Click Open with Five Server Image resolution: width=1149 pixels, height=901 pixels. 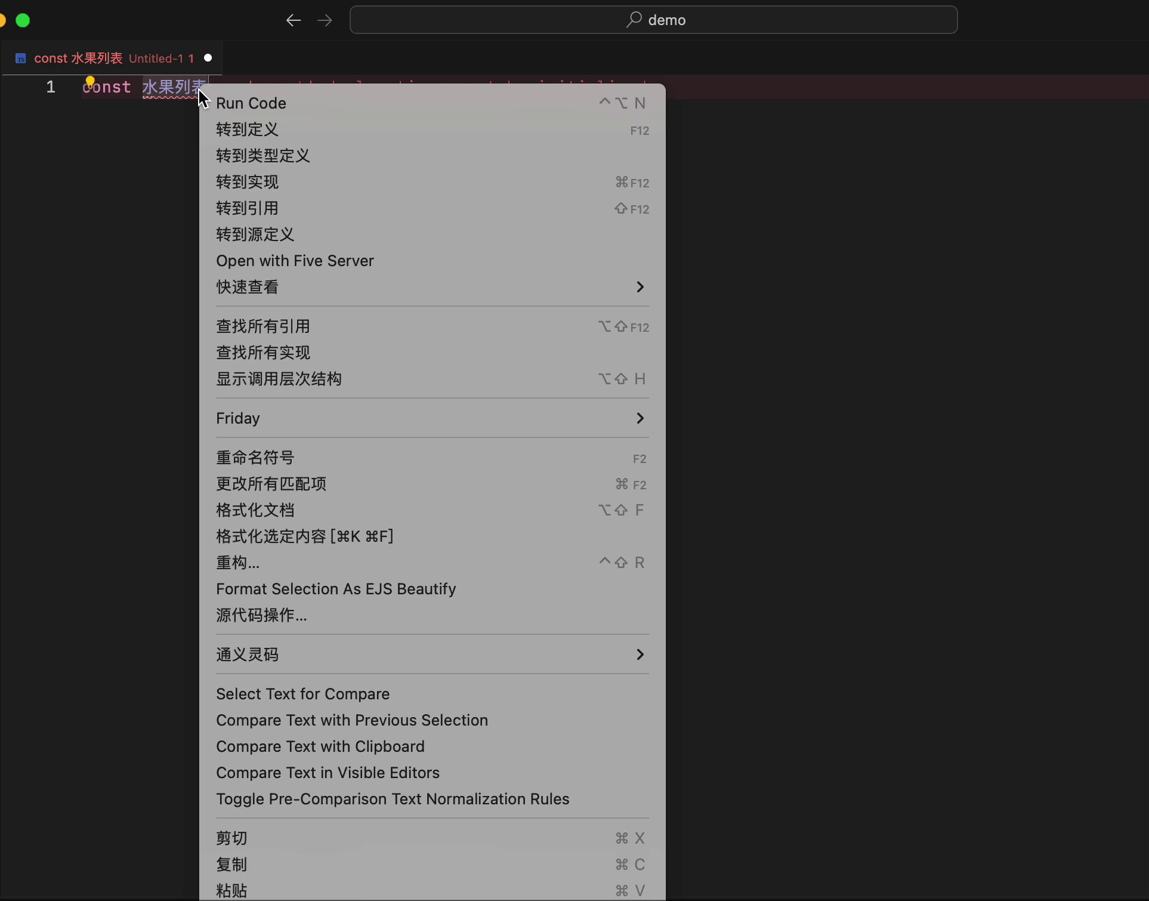(295, 261)
